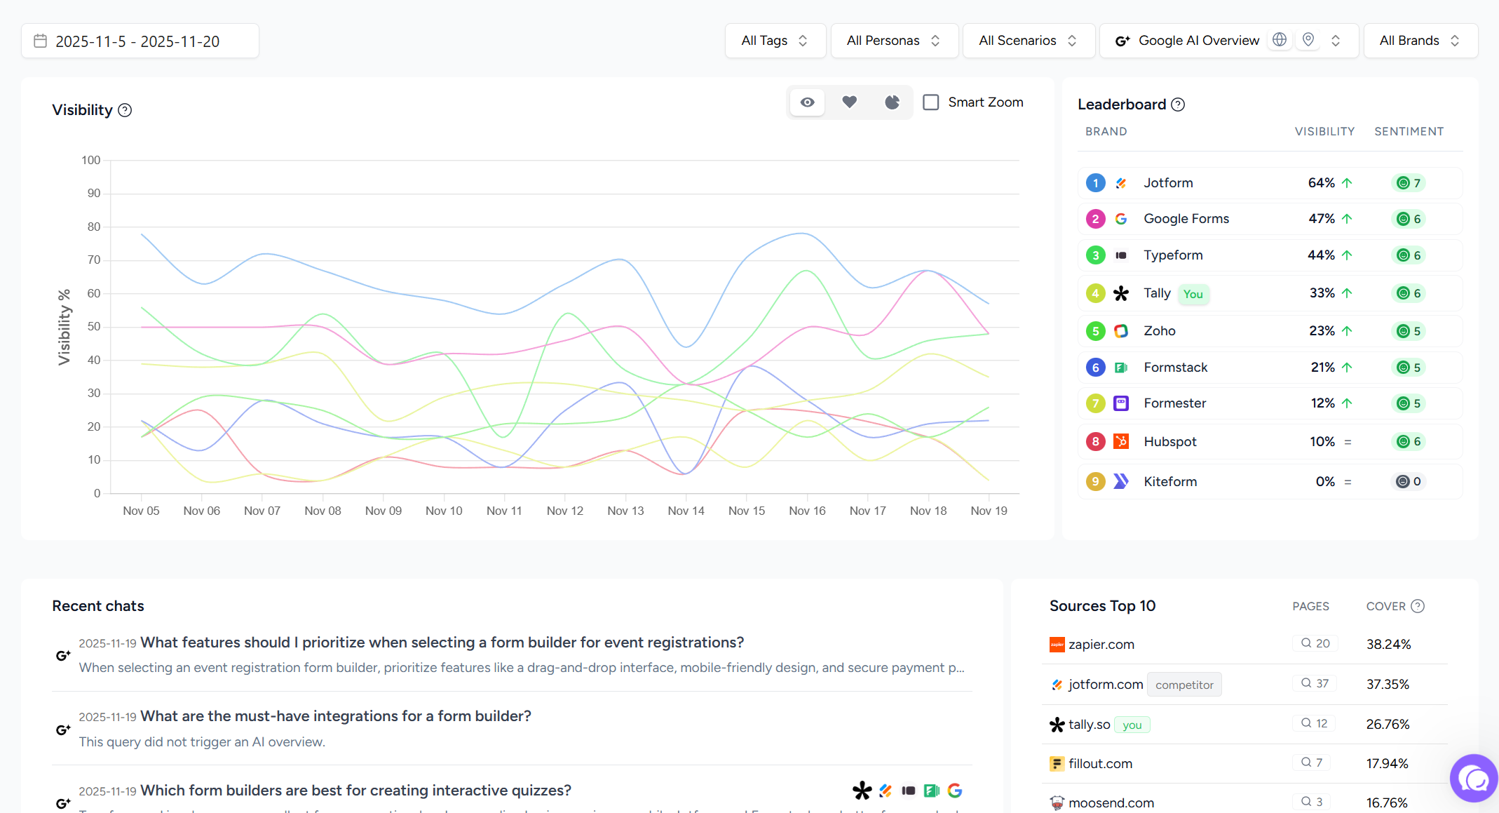The image size is (1499, 813).
Task: Select the eye icon chart view
Action: (807, 102)
